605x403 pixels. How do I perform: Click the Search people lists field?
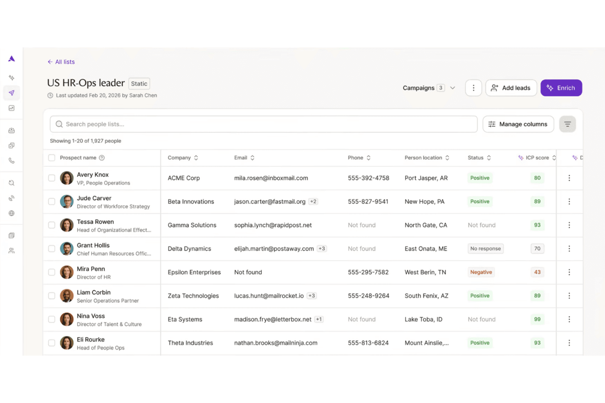[264, 124]
